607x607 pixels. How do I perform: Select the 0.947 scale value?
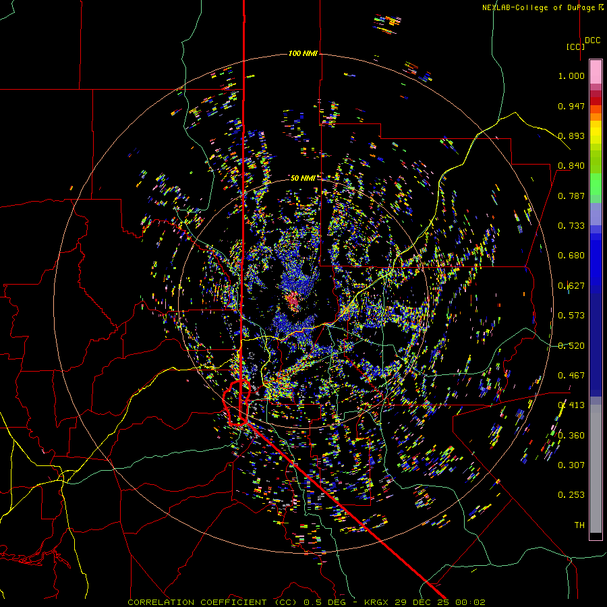(571, 106)
